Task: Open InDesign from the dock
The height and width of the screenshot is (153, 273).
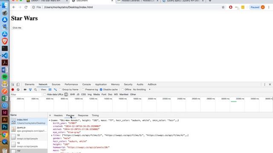Action: pyautogui.click(x=5, y=112)
